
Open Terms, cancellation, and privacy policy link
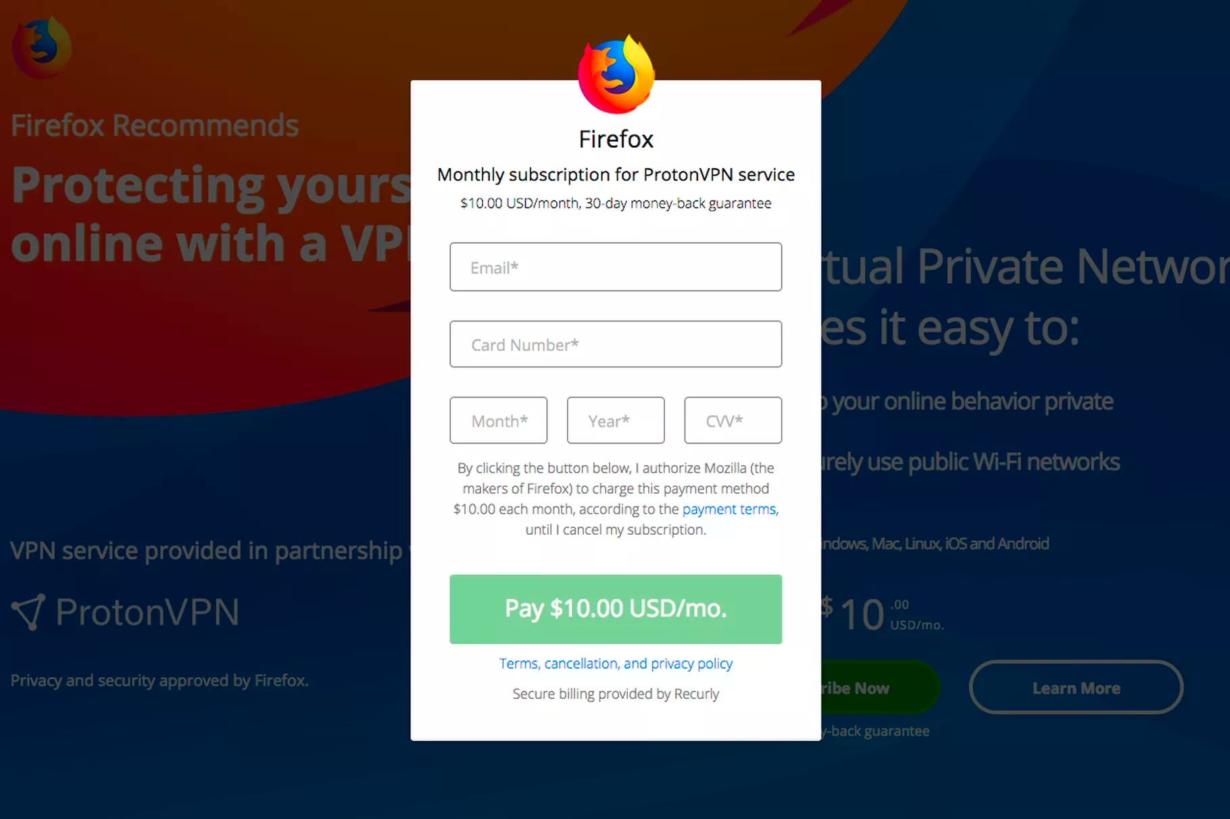click(x=616, y=664)
